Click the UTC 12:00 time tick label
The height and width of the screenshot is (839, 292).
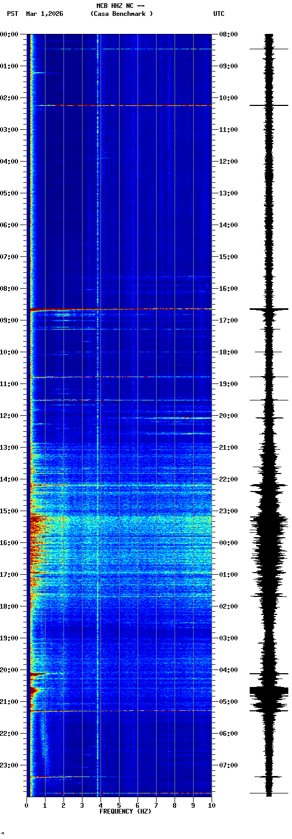coord(229,162)
